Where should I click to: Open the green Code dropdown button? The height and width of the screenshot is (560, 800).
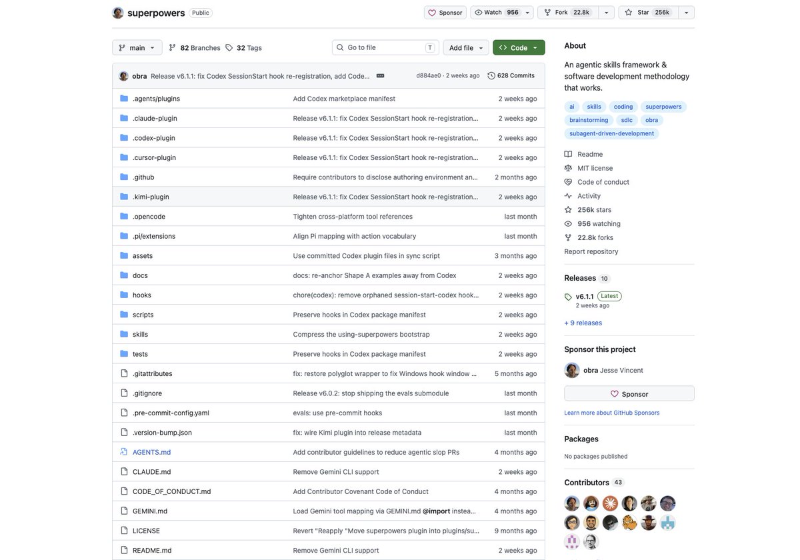(519, 48)
